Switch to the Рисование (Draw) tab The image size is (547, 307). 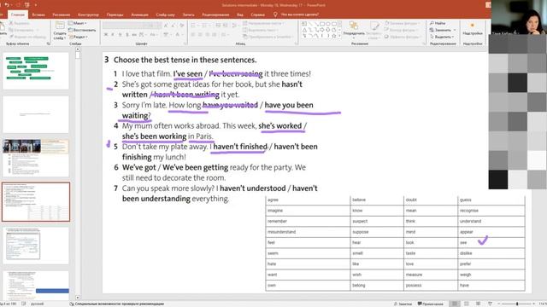62,14
